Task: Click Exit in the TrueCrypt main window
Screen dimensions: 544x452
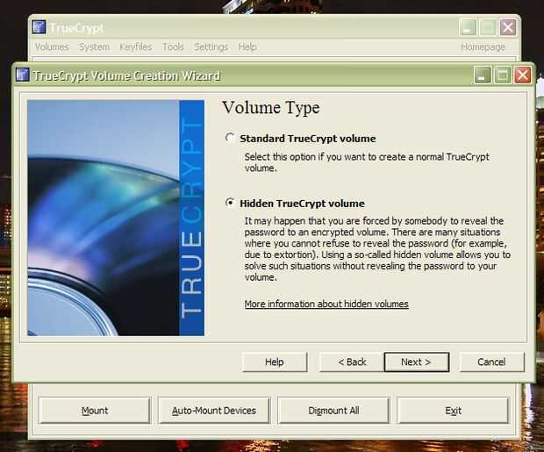Action: coord(453,411)
